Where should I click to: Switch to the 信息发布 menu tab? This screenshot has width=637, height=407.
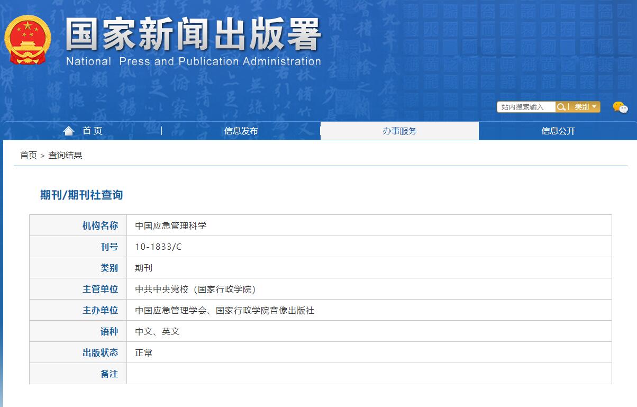point(241,131)
